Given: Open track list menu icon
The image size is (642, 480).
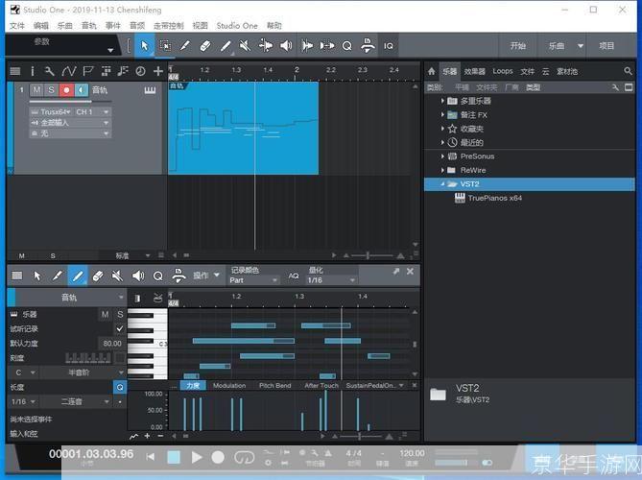Looking at the screenshot, I should pyautogui.click(x=15, y=71).
